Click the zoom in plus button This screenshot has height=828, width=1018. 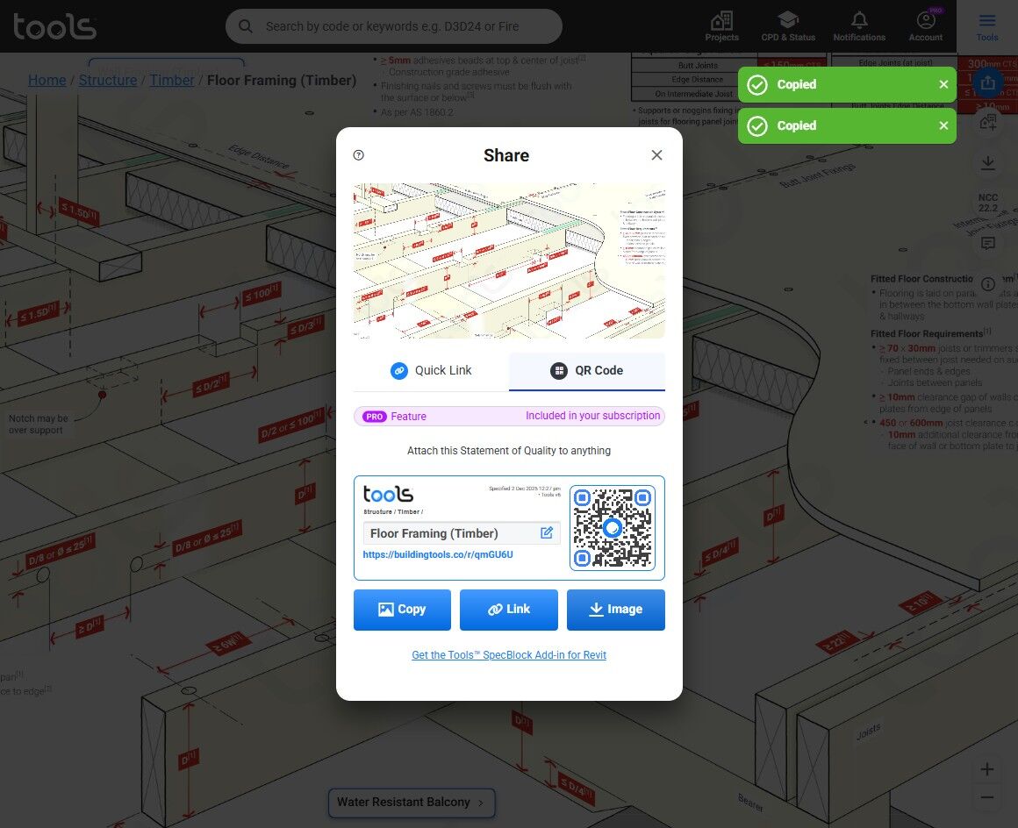[986, 769]
